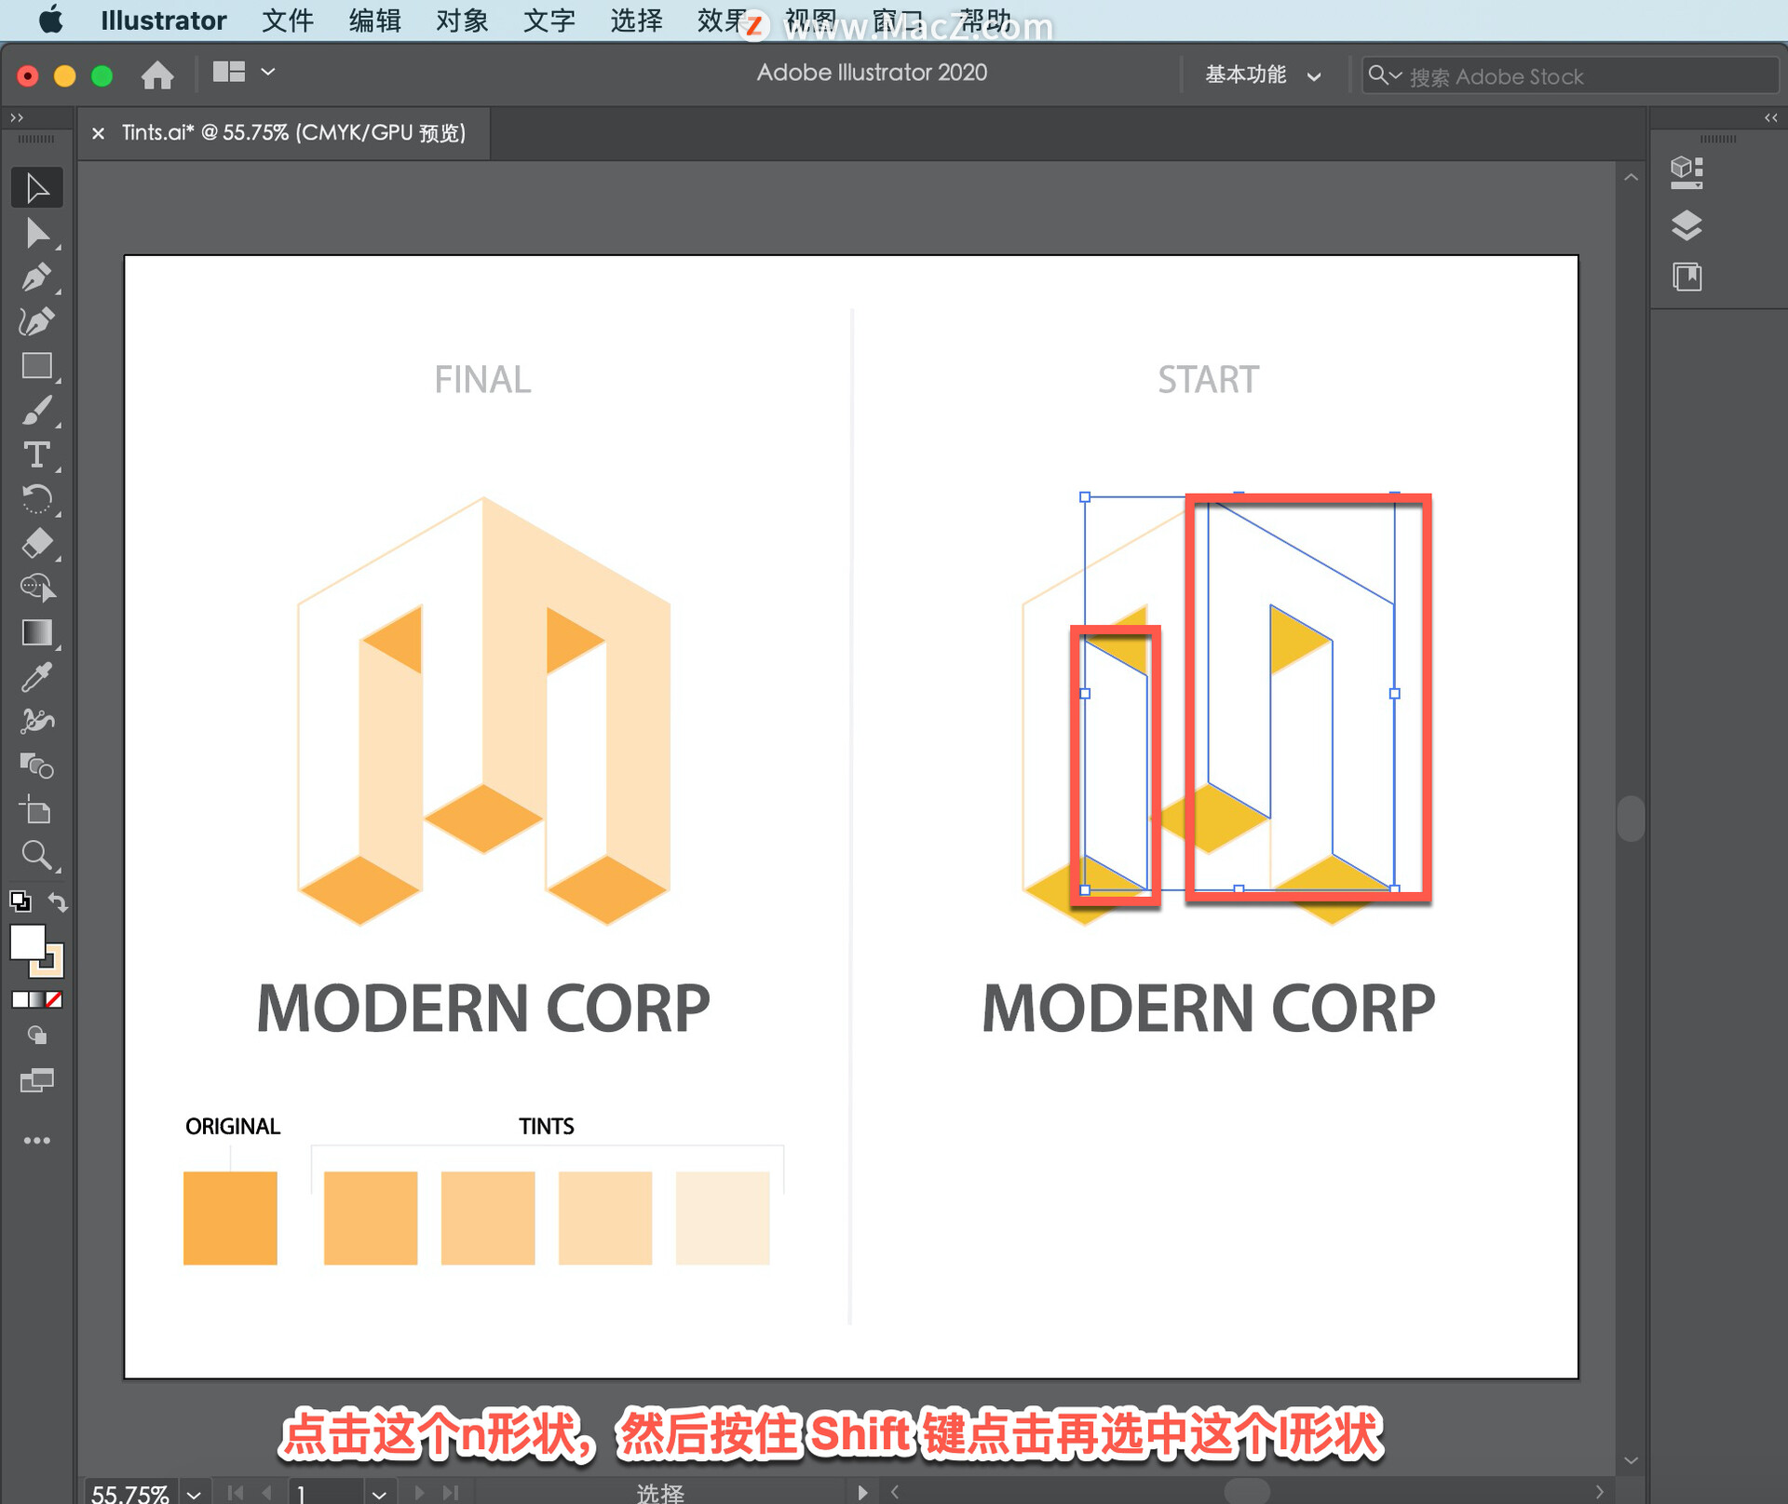The image size is (1788, 1504).
Task: Select the Artboard tool
Action: (x=37, y=810)
